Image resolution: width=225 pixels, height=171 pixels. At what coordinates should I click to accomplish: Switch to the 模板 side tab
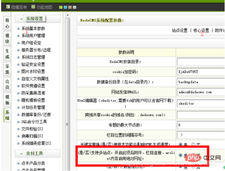coord(7,100)
